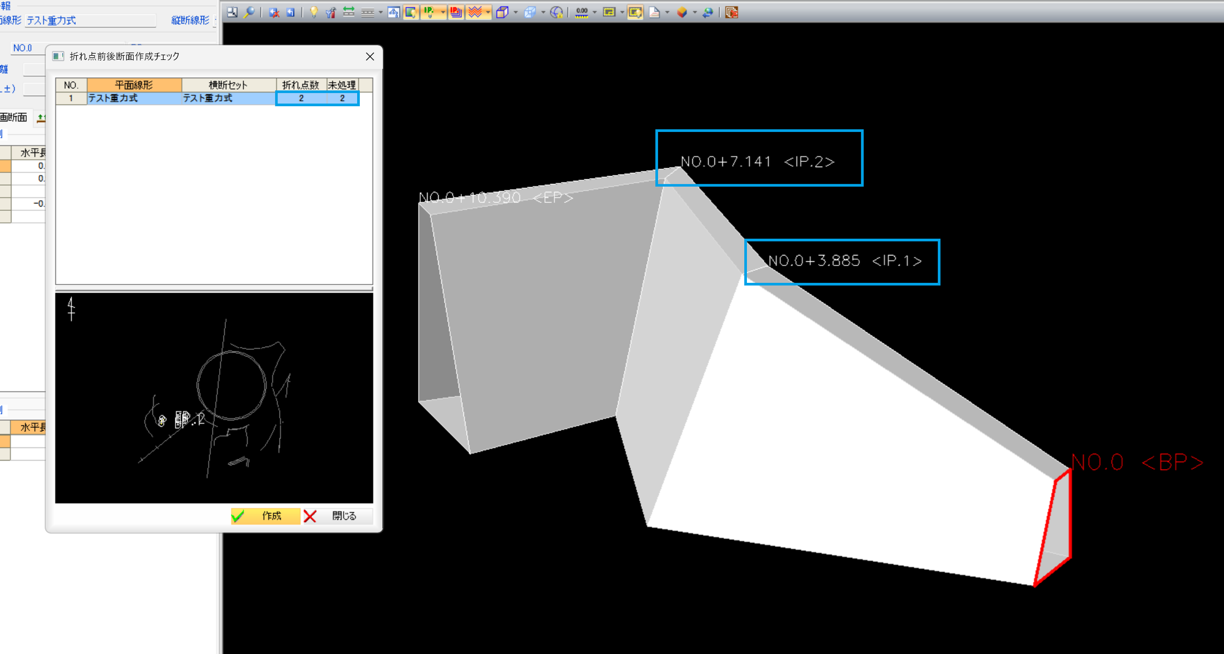This screenshot has height=654, width=1224.
Task: Open dropdown arrow beside 0.00 dimension icon
Action: coord(595,12)
